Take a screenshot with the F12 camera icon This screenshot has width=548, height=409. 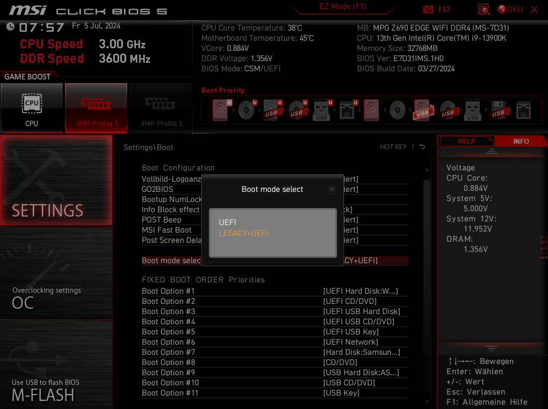[x=428, y=10]
